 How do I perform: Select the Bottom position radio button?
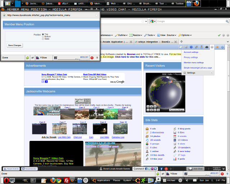43,36
